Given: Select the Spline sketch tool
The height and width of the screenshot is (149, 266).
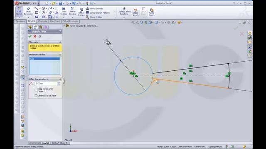Looking at the screenshot, I should pos(50,8).
